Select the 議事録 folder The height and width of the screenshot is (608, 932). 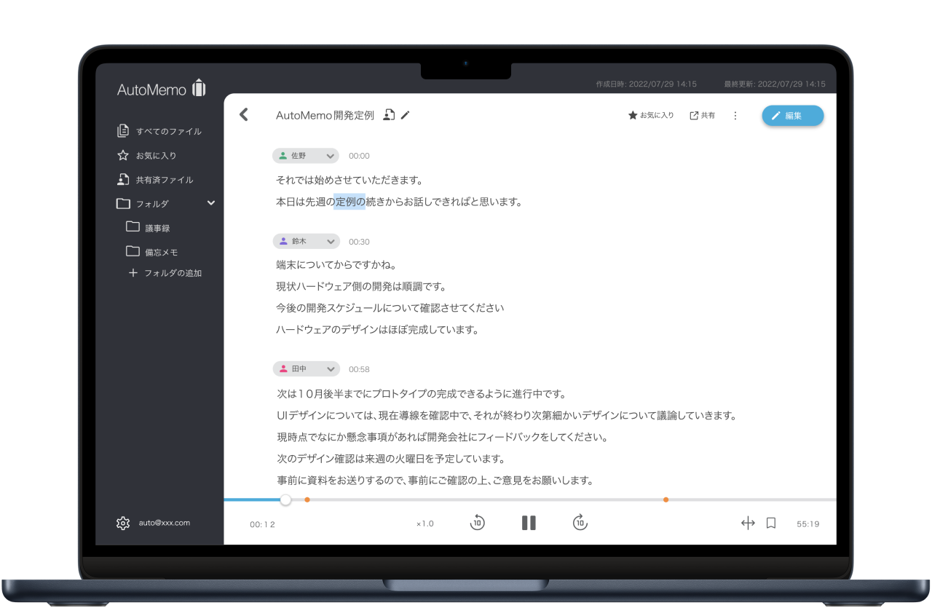[x=148, y=228]
